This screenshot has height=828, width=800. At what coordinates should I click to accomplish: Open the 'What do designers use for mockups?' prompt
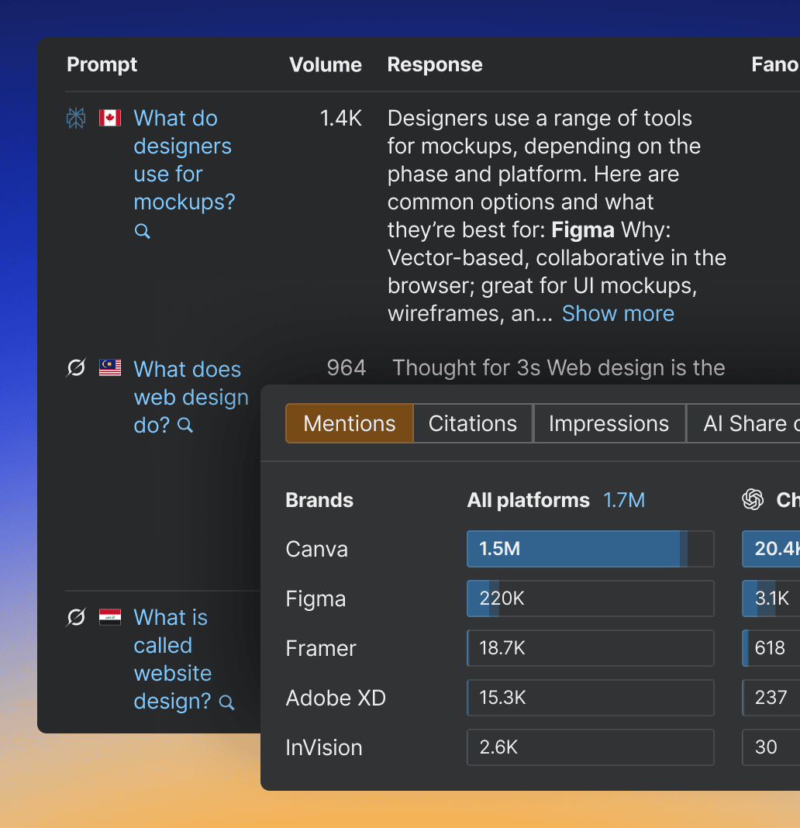184,160
